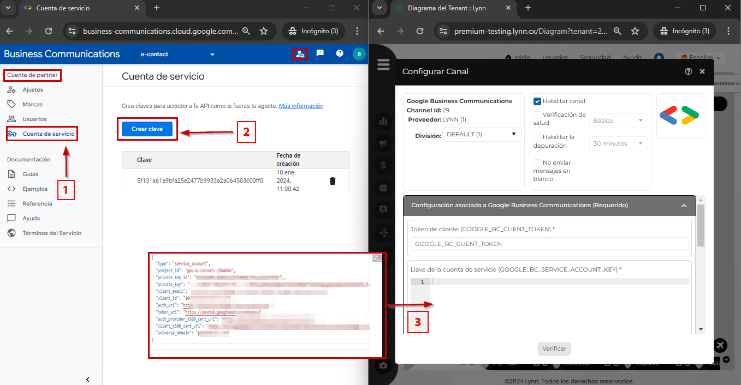741x385 pixels.
Task: Open Ajustes in the partner sidebar
Action: (33, 89)
